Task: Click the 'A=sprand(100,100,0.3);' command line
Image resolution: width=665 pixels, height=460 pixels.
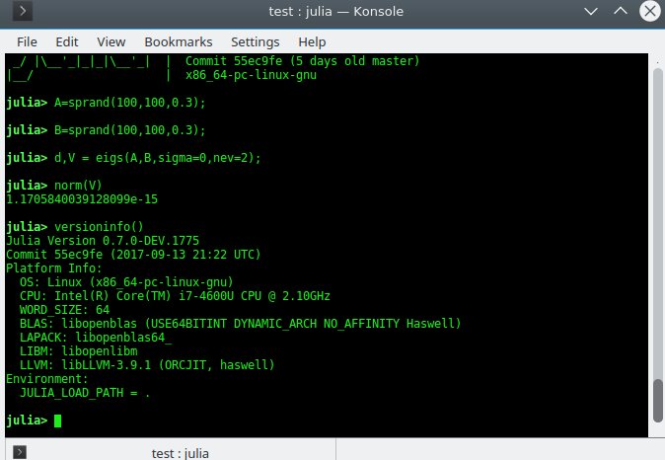Action: [x=130, y=103]
